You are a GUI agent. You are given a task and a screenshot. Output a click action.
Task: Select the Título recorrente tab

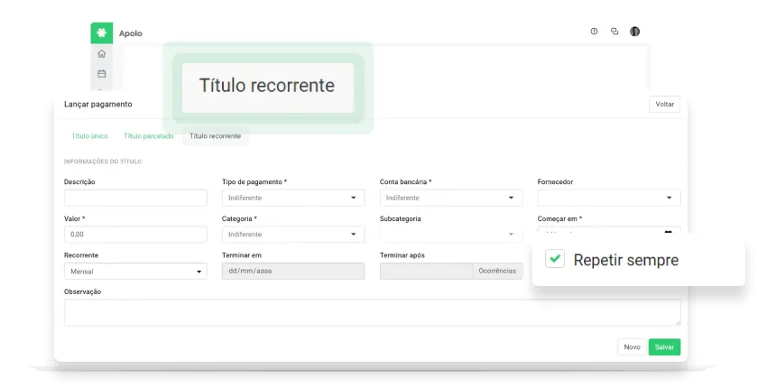(215, 136)
